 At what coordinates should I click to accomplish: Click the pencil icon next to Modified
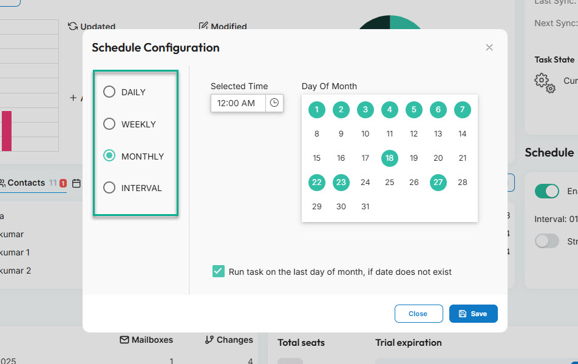point(204,26)
